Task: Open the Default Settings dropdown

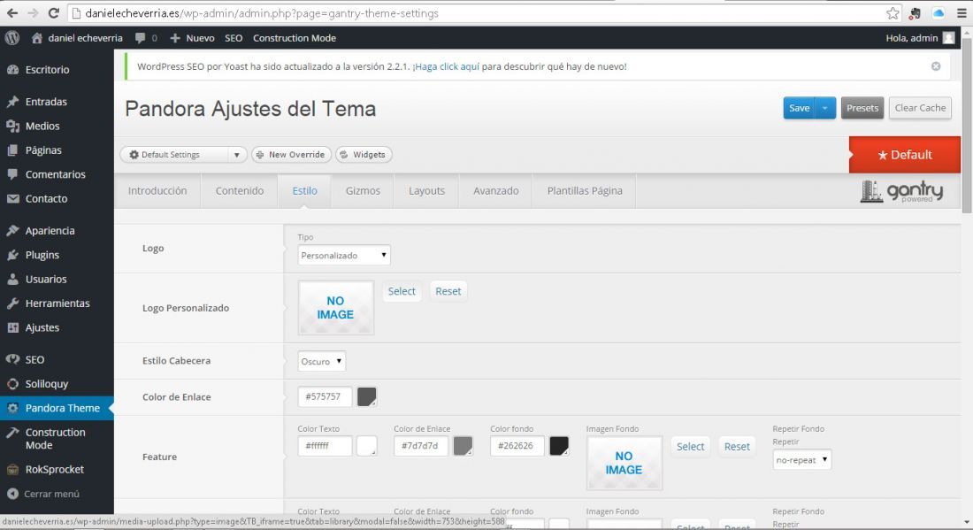Action: (184, 155)
